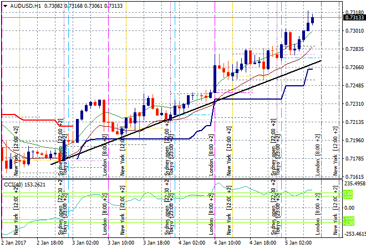Click the lower green level tag in CCI panel
Screen dimensions: 366x249
coord(349,221)
